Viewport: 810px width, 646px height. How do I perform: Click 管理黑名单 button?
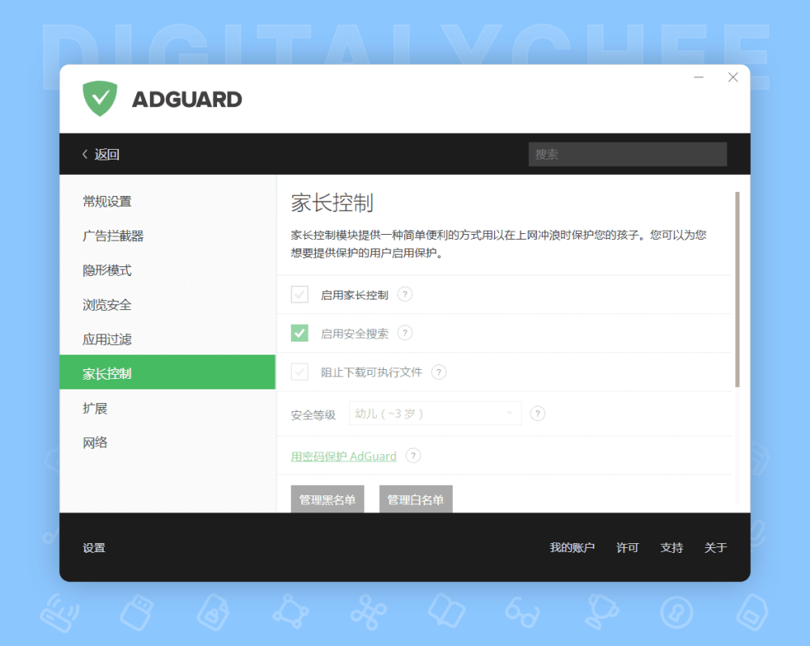(327, 499)
